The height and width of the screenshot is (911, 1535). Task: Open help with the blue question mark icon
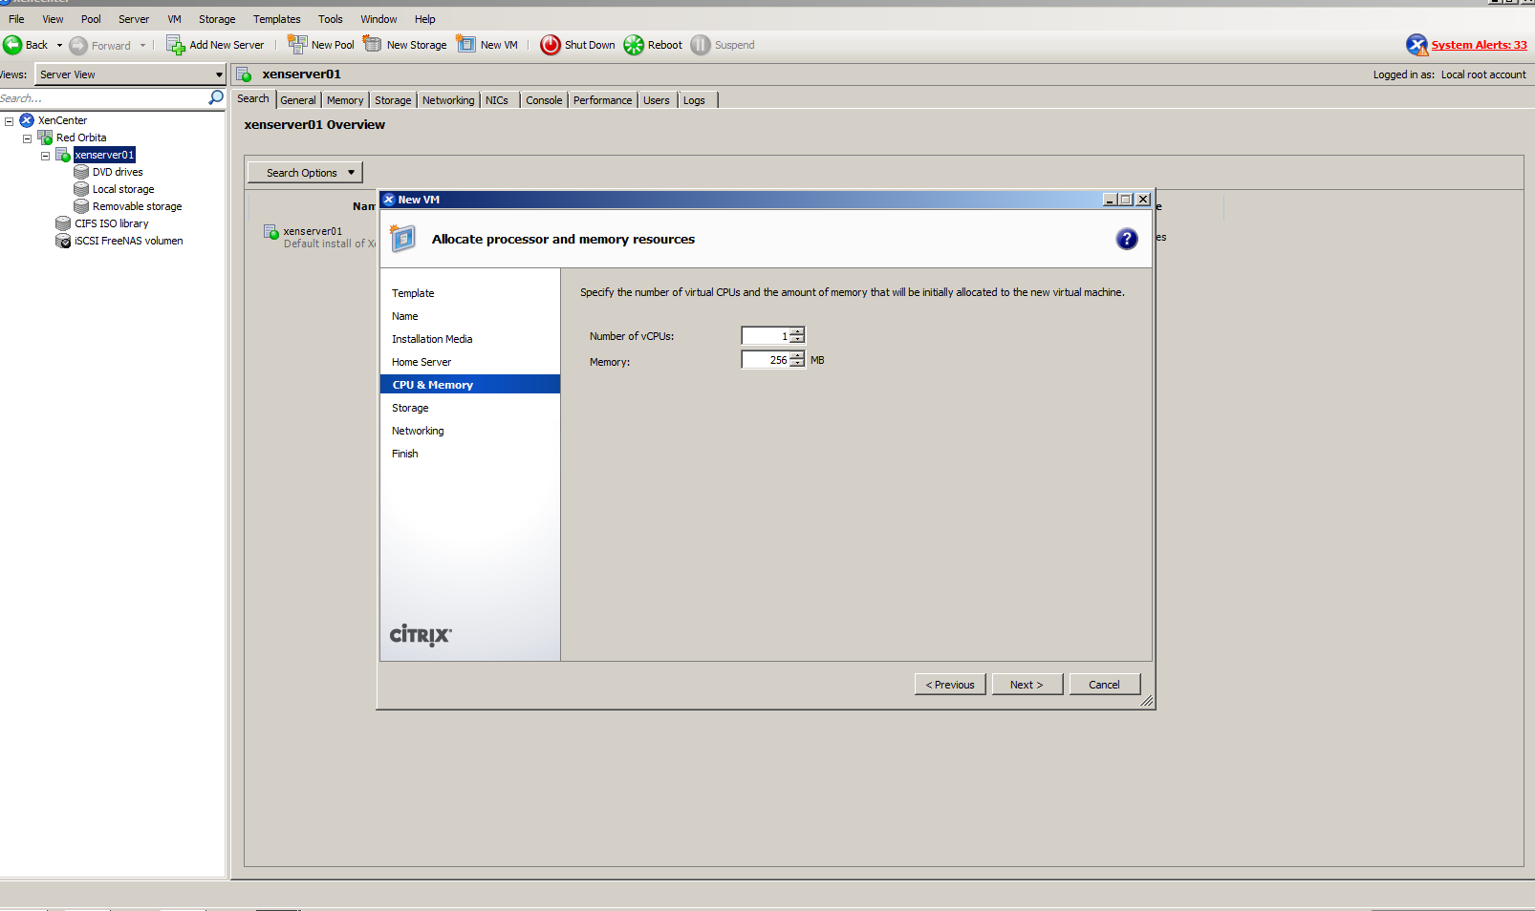1127,239
